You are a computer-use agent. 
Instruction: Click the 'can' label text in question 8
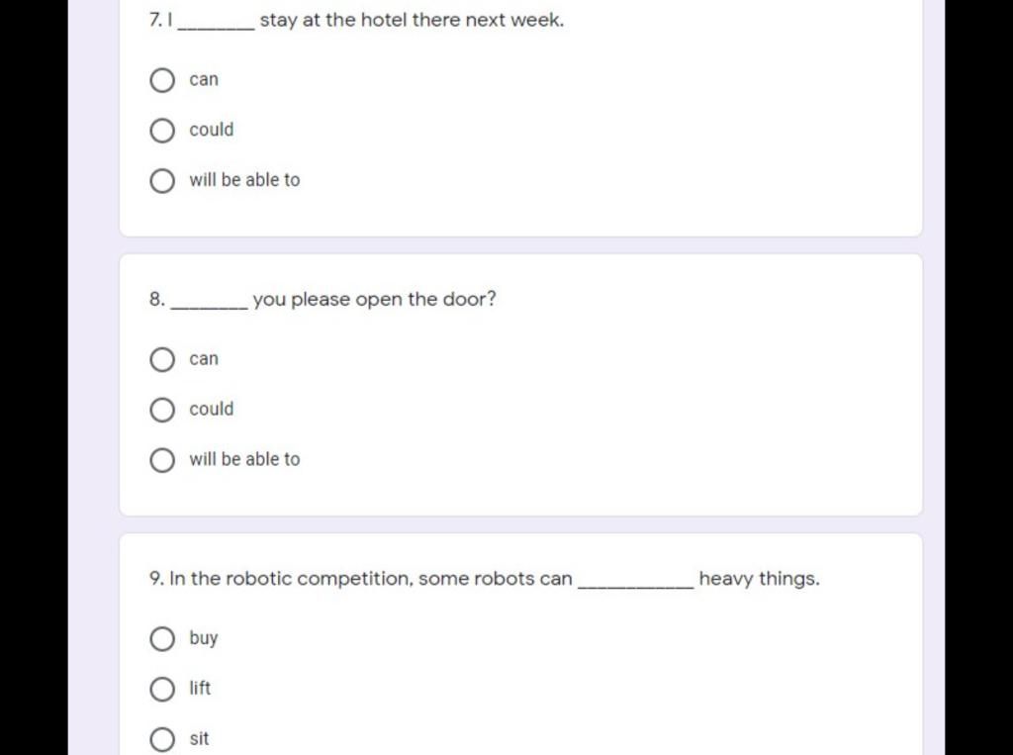click(204, 359)
